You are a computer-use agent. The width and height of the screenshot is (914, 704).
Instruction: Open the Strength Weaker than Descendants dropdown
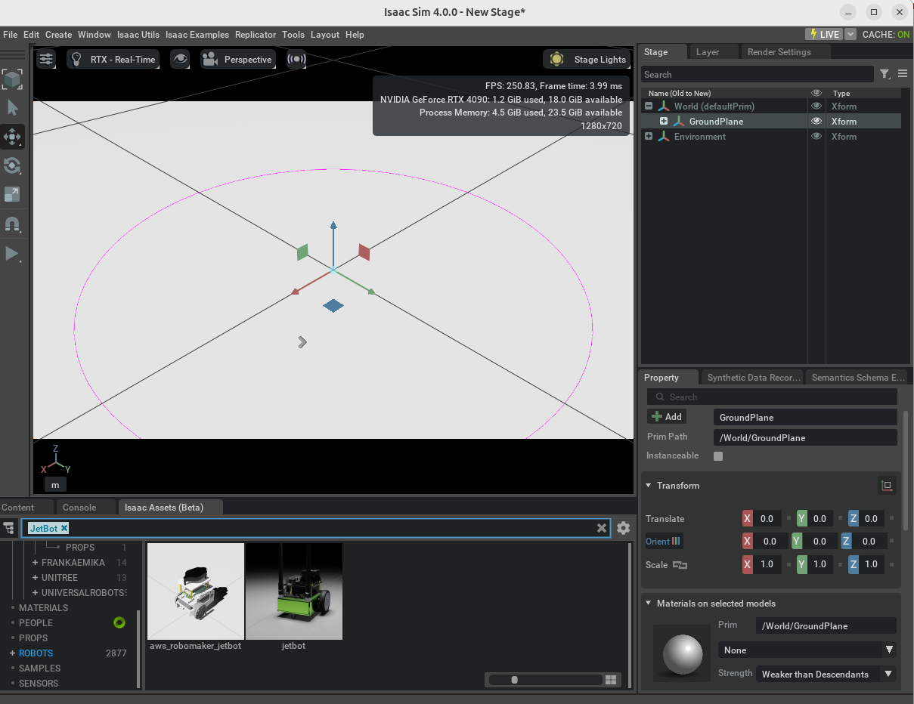click(826, 675)
